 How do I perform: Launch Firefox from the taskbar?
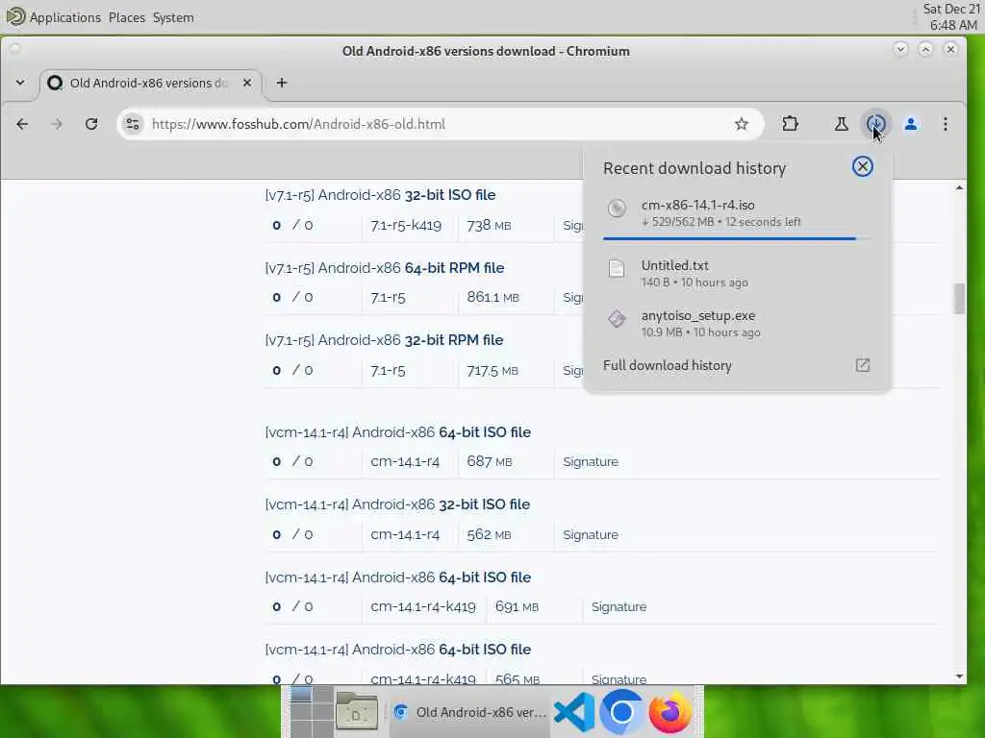coord(669,712)
